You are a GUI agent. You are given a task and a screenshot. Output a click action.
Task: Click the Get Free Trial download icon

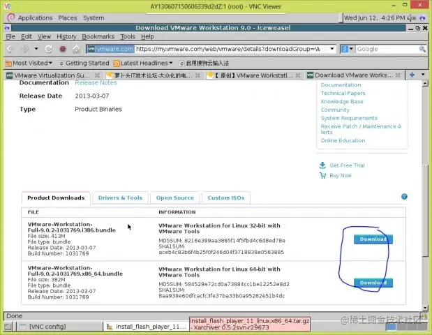click(322, 165)
